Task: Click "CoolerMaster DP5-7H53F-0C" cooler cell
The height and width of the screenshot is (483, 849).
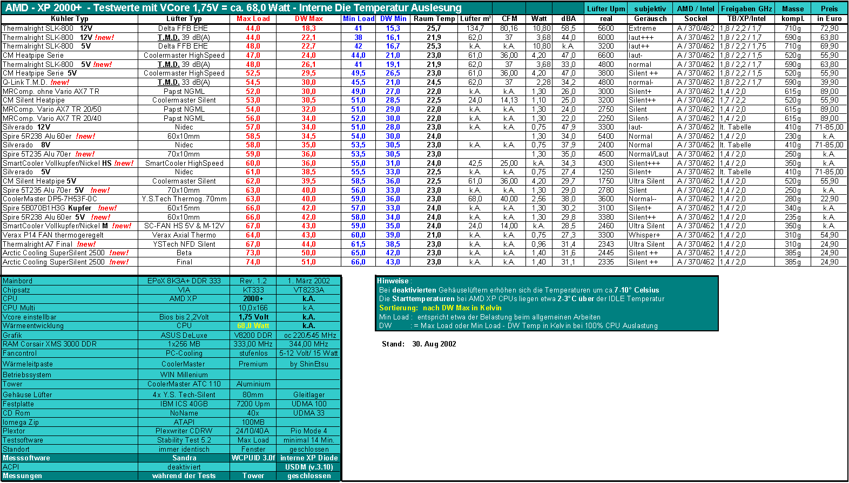Action: pyautogui.click(x=50, y=199)
